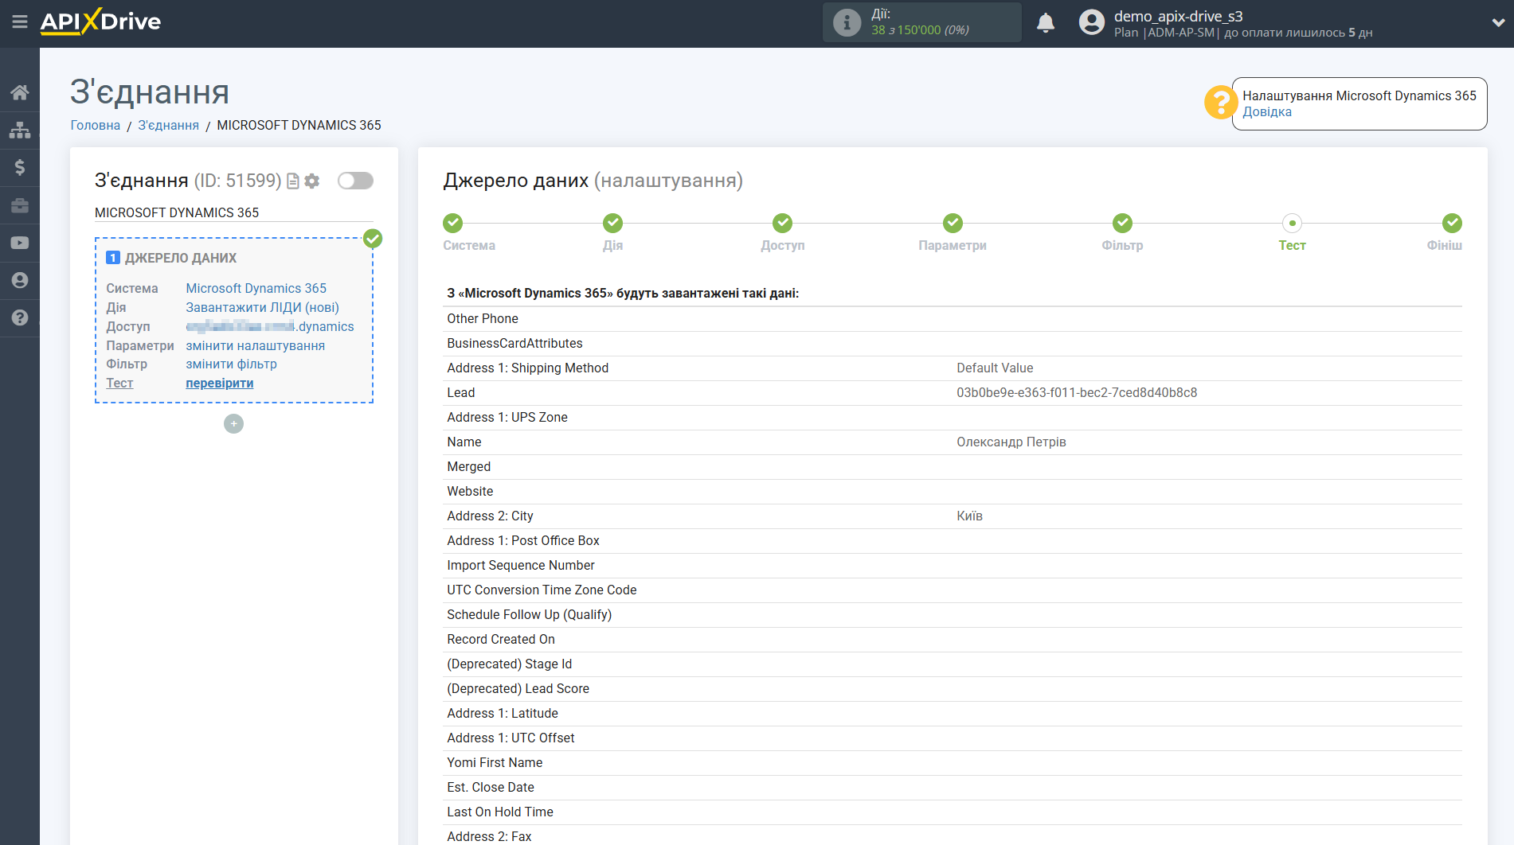Viewport: 1514px width, 845px height.
Task: Click Est. Close Date row
Action: tap(953, 788)
